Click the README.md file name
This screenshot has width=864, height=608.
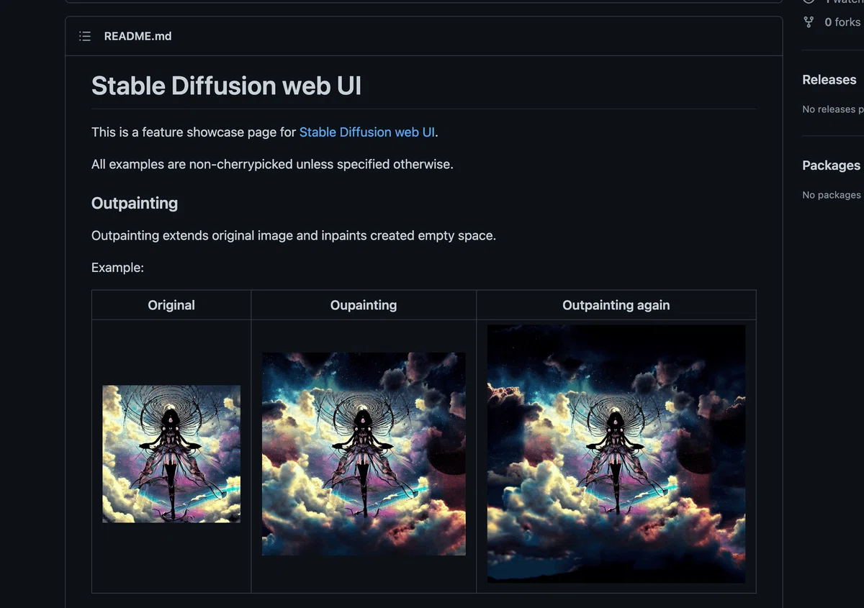coord(138,36)
